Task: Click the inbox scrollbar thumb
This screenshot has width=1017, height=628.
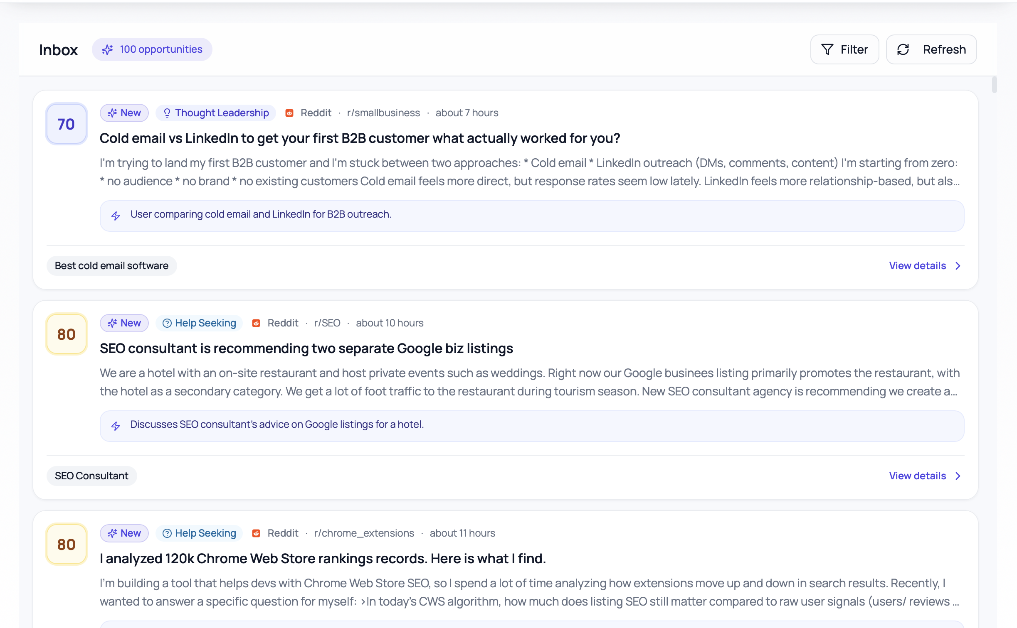Action: point(994,85)
